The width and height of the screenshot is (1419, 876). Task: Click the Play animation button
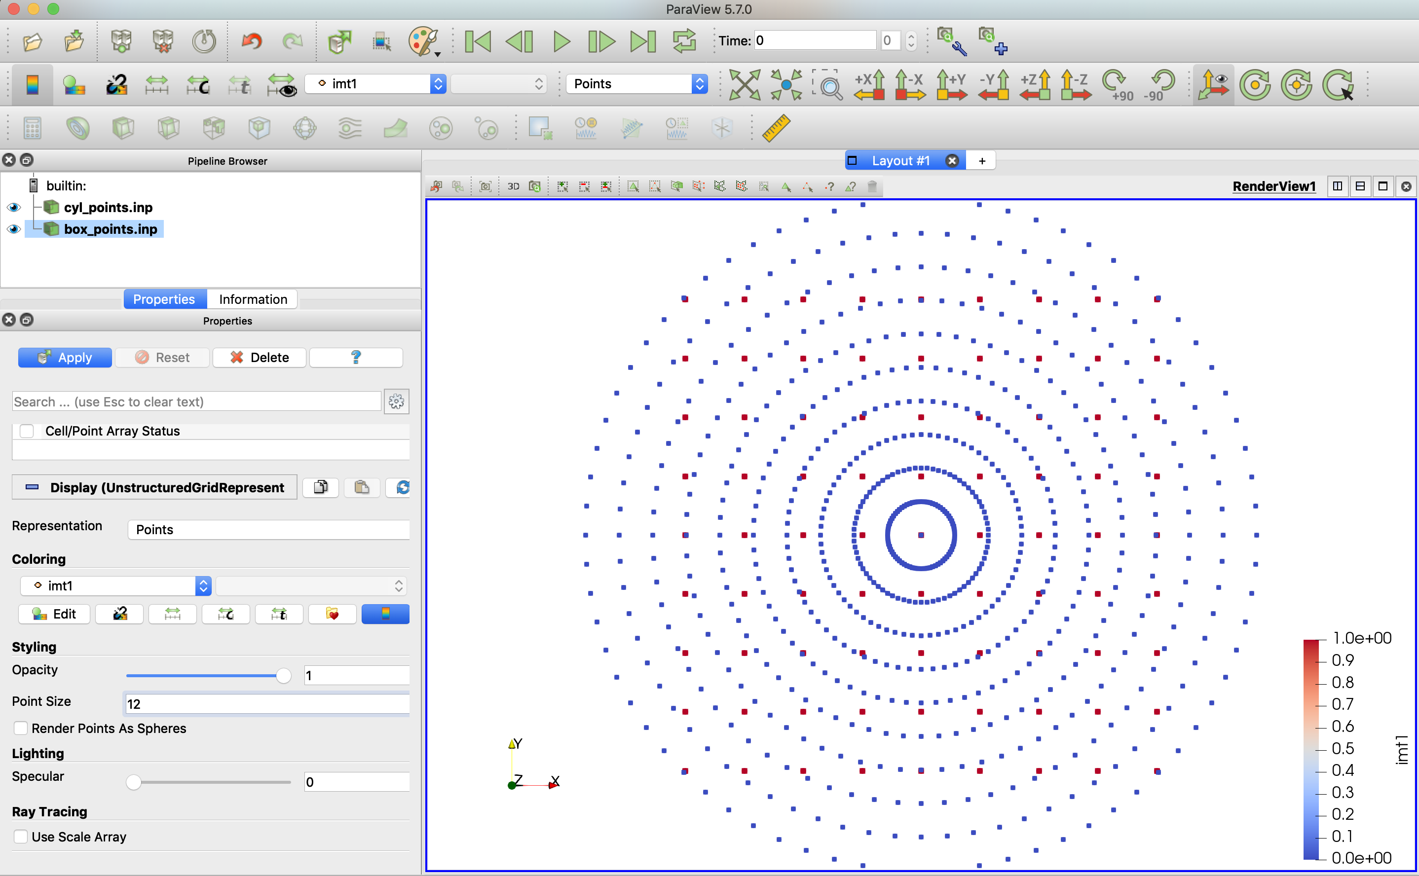tap(561, 42)
